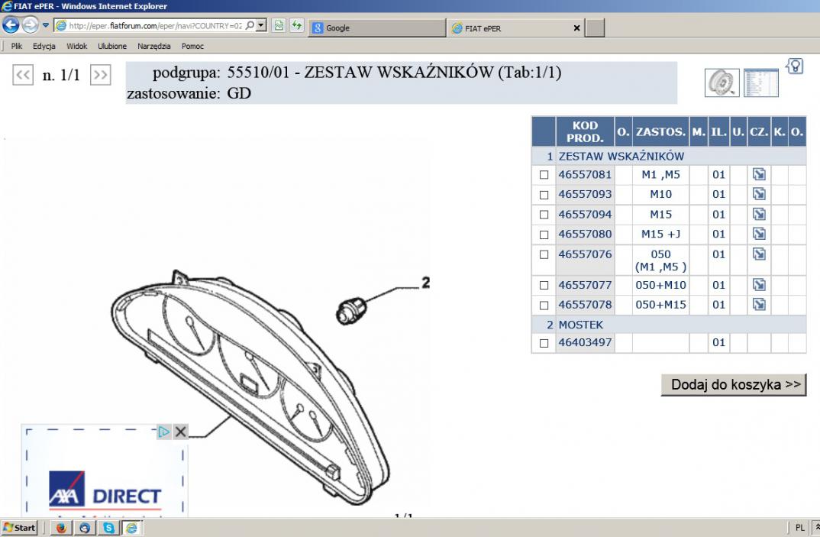Close the AXA Direct advertisement
This screenshot has width=820, height=537.
180,432
